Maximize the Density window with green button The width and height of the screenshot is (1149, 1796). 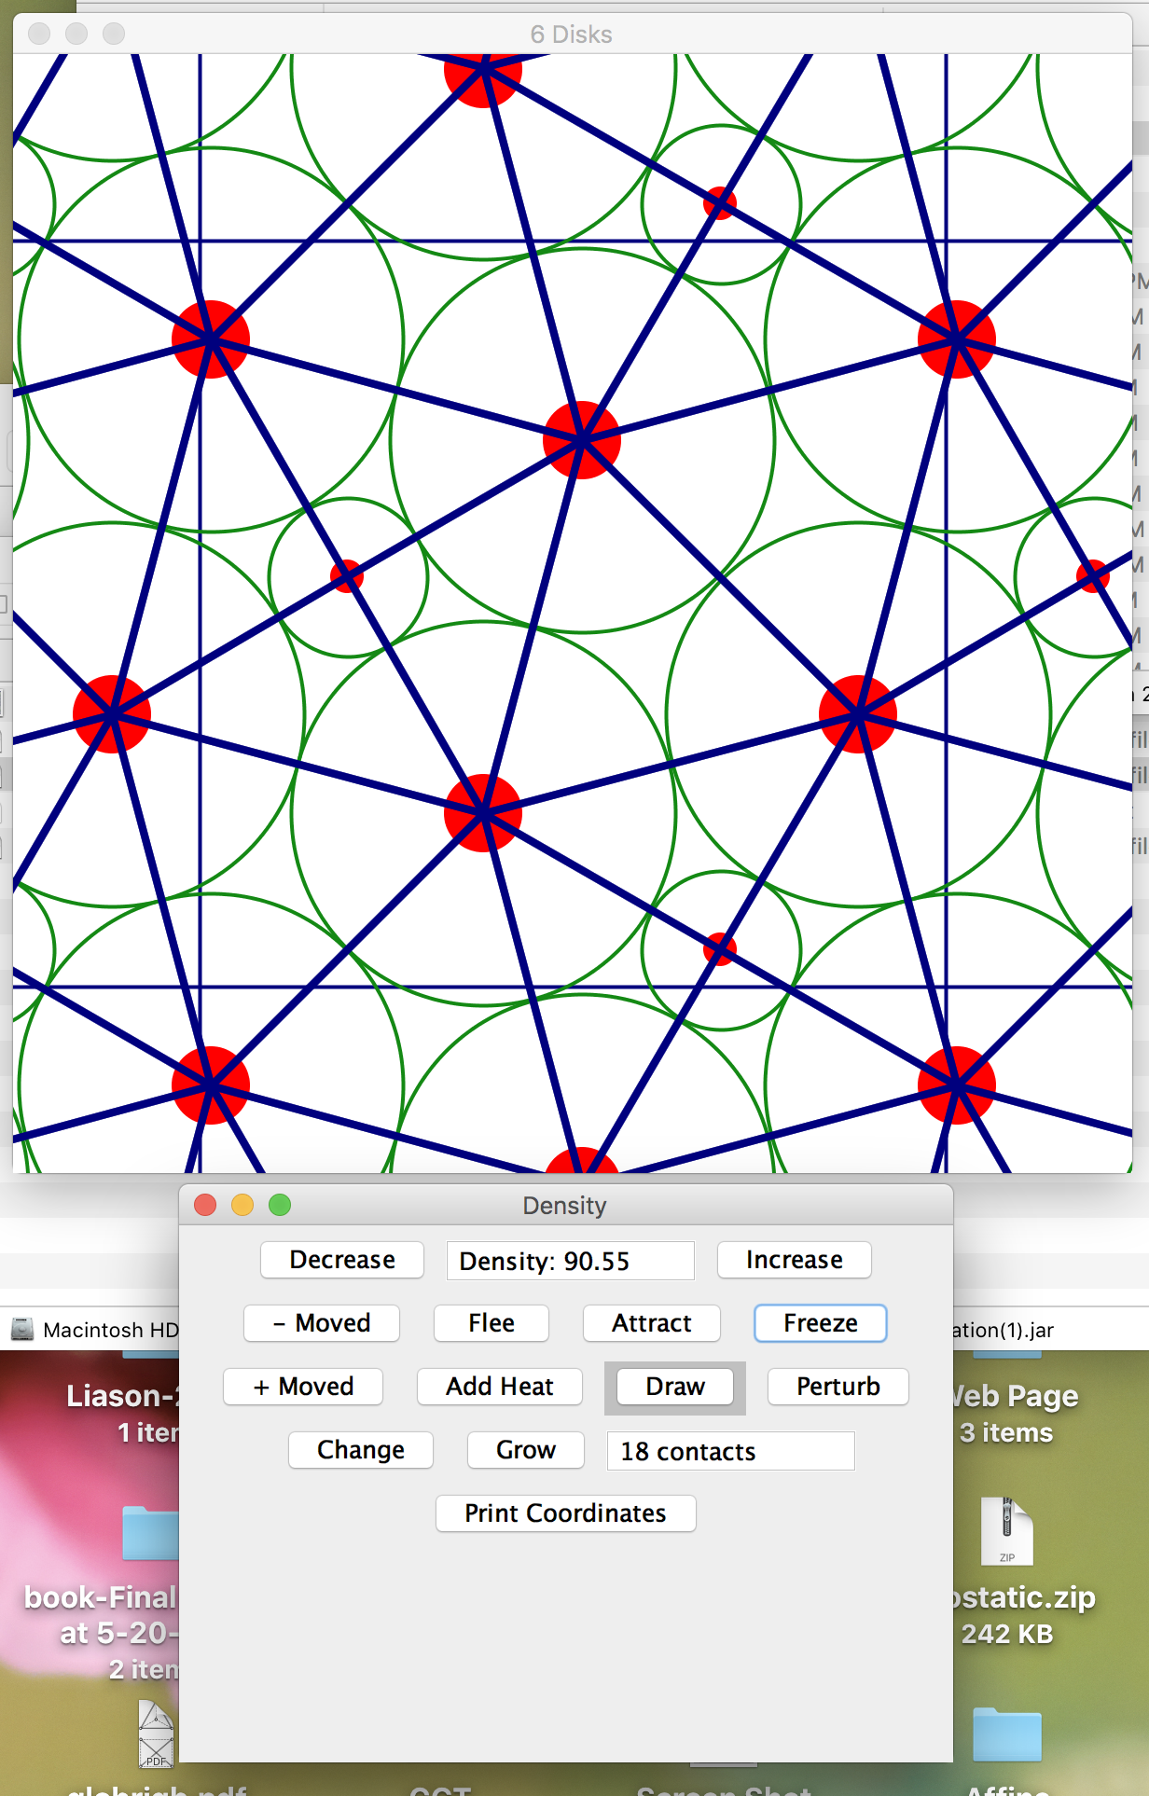(280, 1205)
